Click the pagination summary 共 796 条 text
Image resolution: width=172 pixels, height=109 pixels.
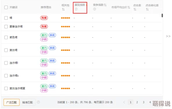pyautogui.click(x=86, y=102)
